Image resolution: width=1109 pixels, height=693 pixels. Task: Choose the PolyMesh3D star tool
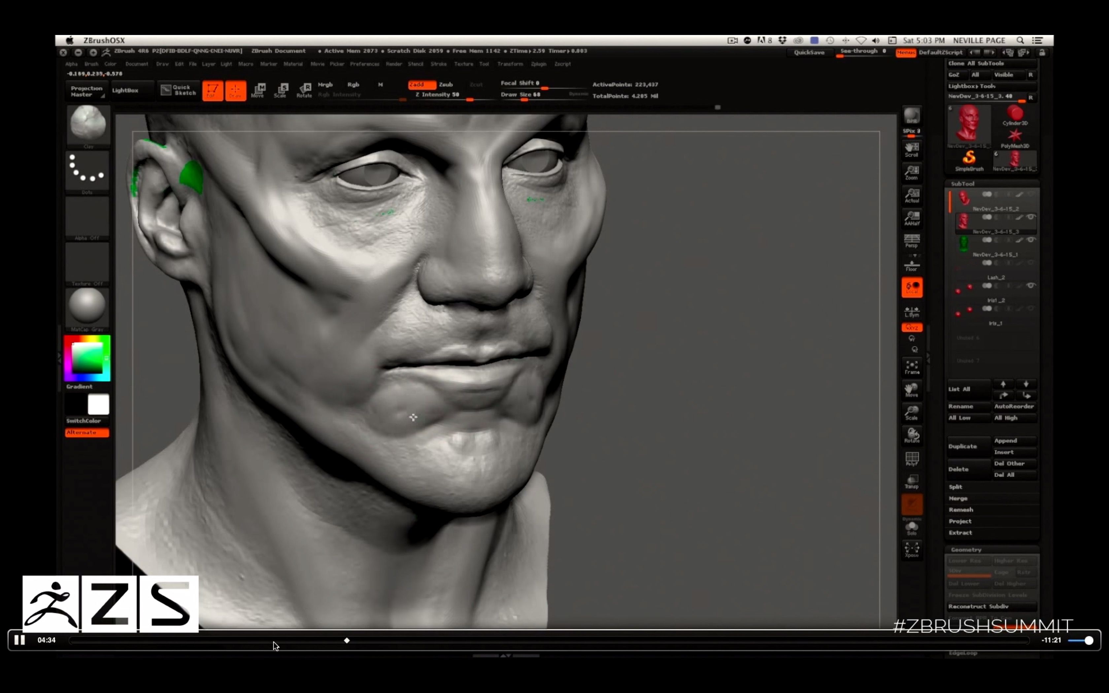coord(1015,138)
